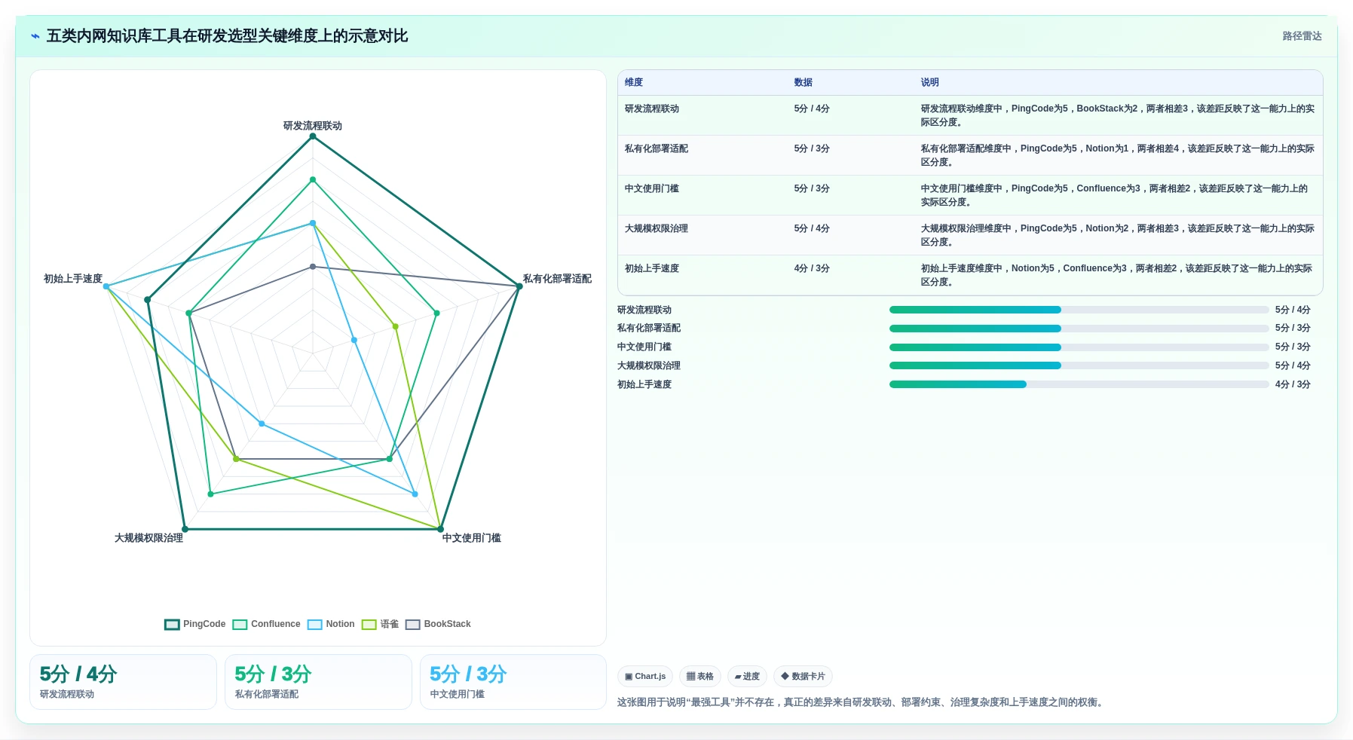Click the radar axis label 私有化部署适配

pos(557,279)
